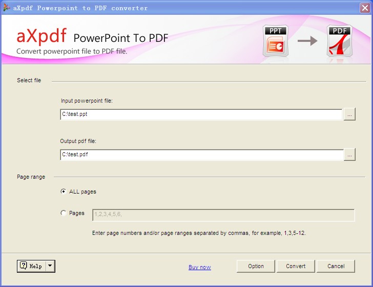Open the Help dropdown arrow
The image size is (373, 287).
50,266
